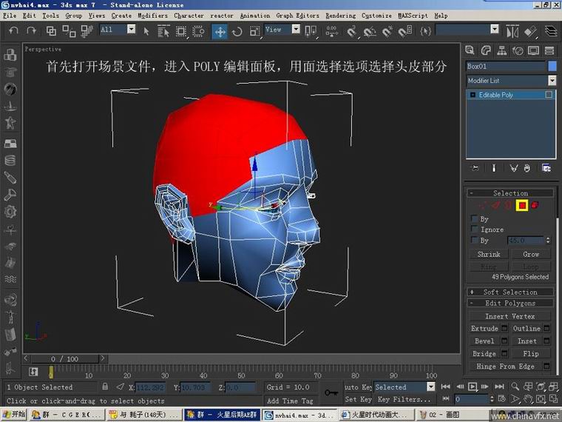Viewport: 562px width, 422px height.
Task: Open the Rendering menu
Action: 340,16
